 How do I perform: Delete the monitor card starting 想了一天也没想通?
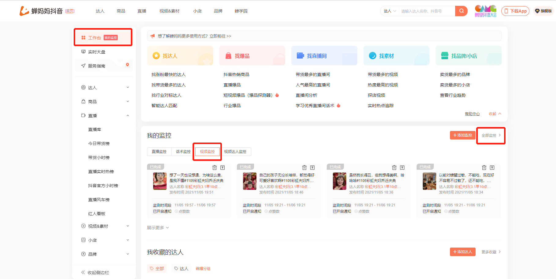point(215,168)
